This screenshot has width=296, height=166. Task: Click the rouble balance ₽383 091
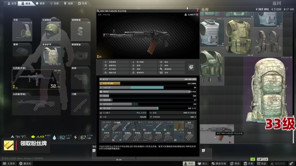point(262,9)
